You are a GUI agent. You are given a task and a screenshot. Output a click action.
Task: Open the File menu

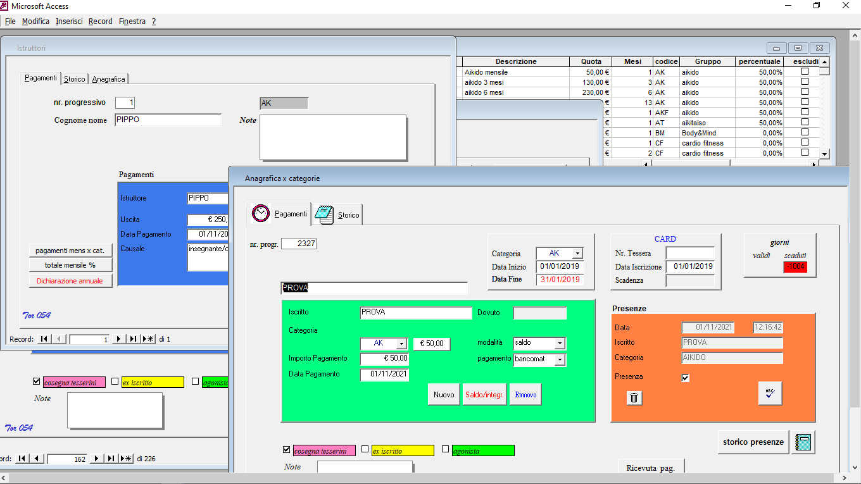[x=10, y=22]
